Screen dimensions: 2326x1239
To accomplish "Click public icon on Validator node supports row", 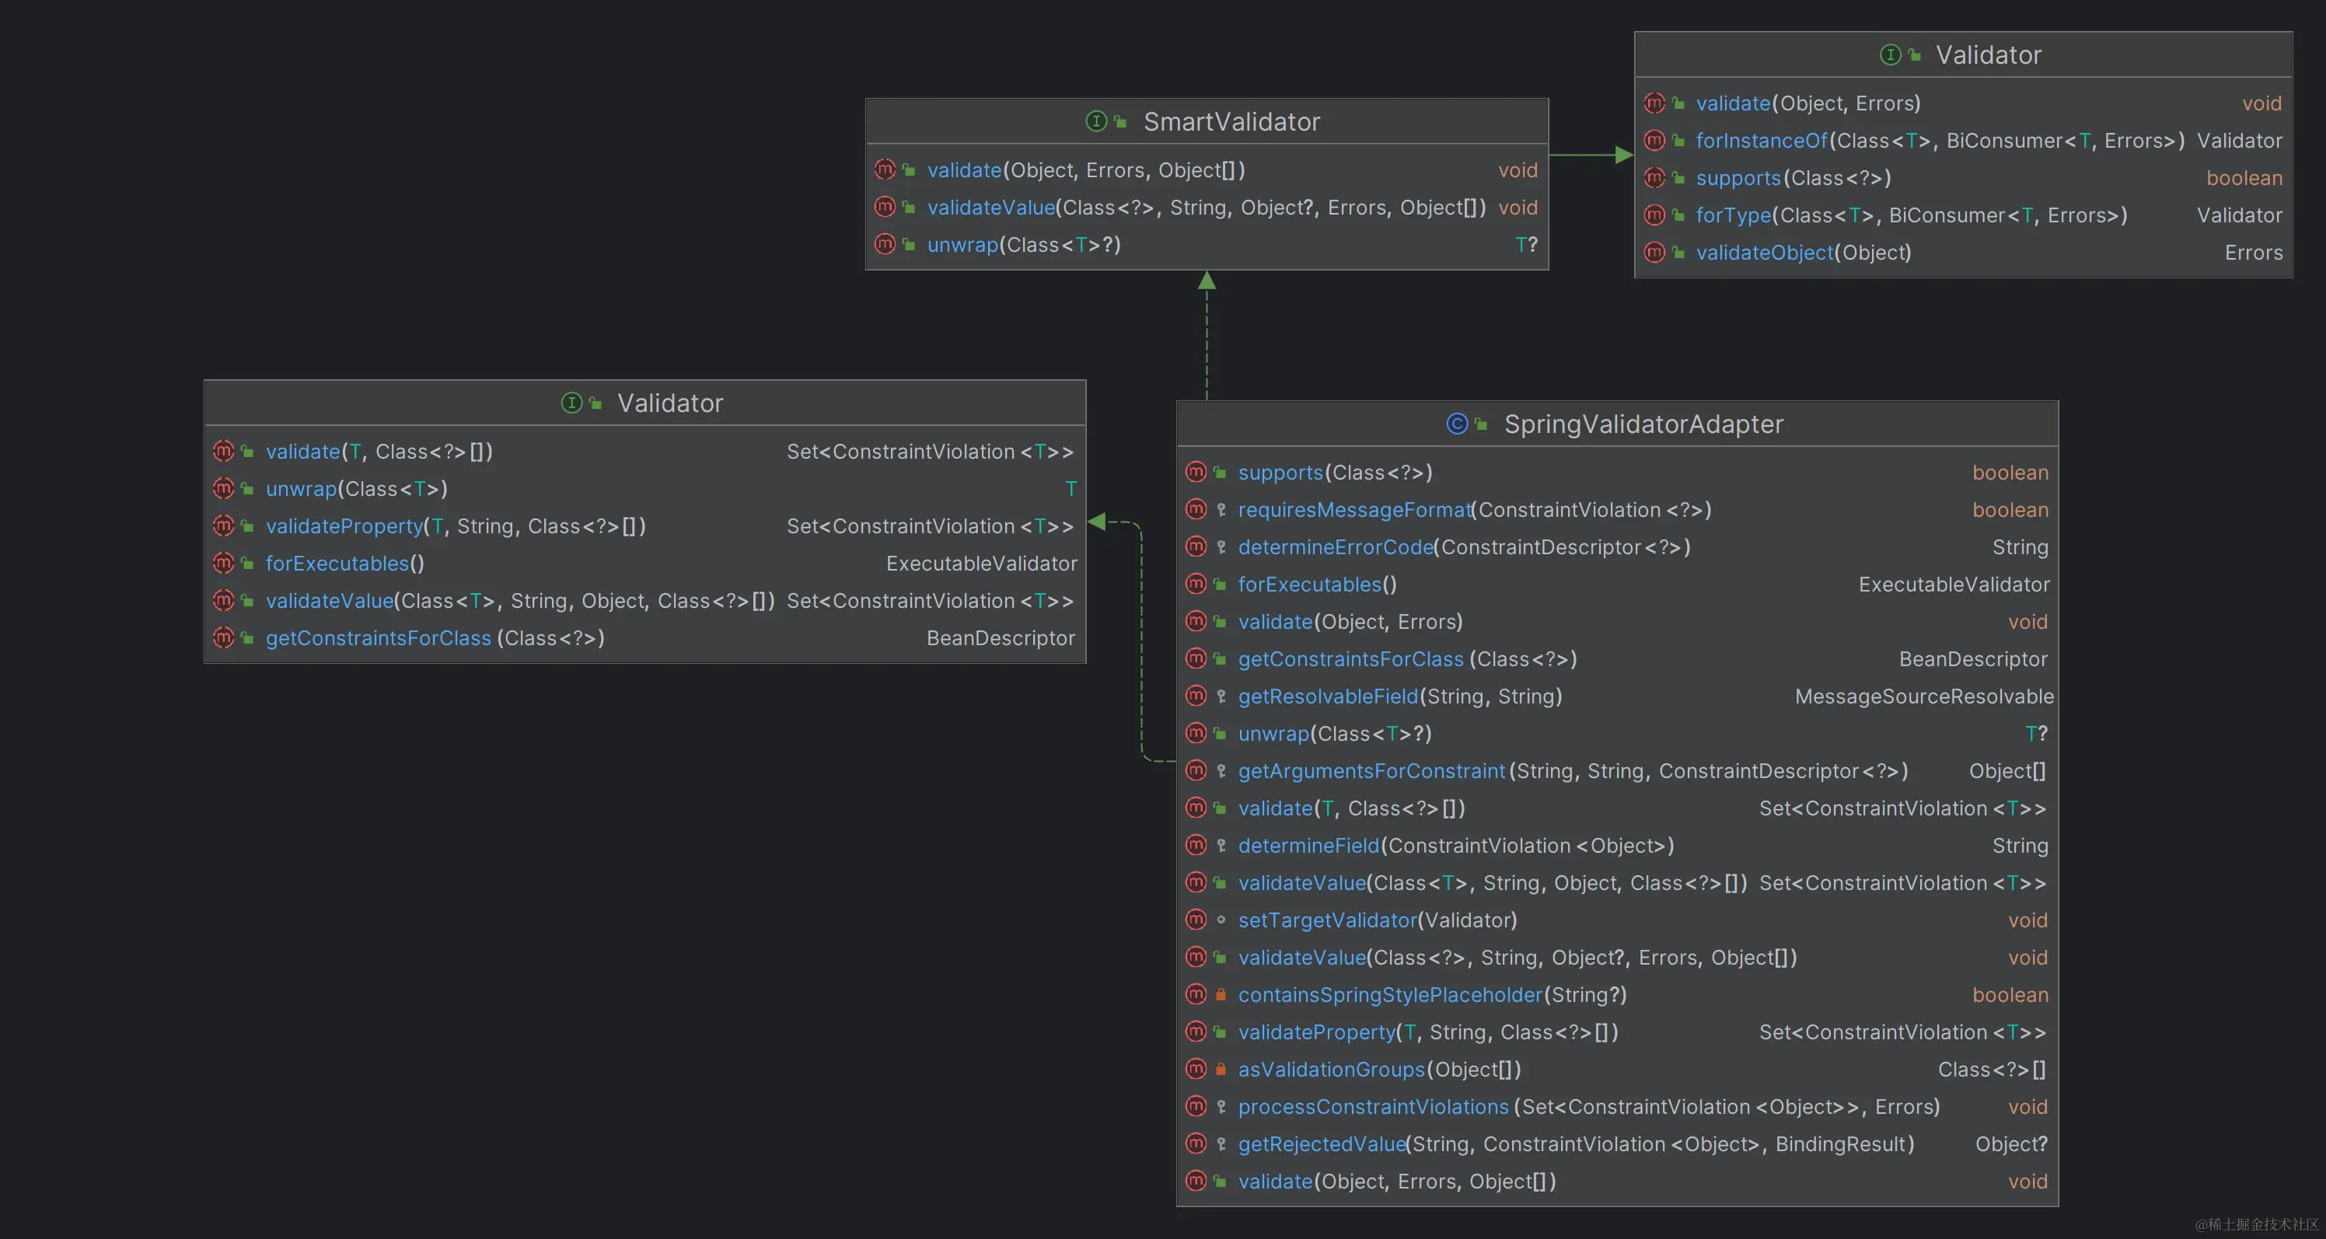I will (x=1678, y=178).
